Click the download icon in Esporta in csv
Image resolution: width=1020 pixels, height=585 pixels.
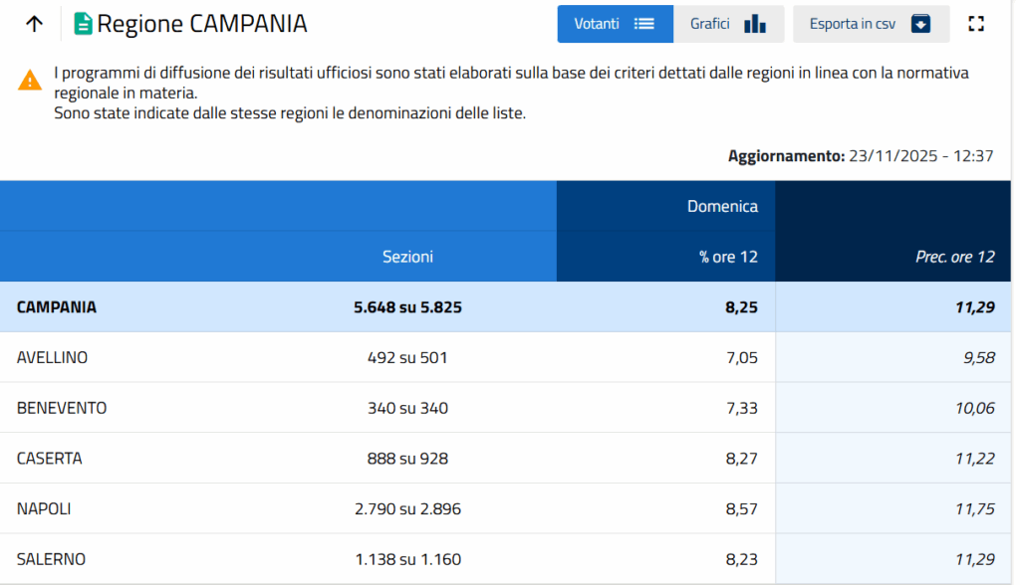[x=920, y=24]
